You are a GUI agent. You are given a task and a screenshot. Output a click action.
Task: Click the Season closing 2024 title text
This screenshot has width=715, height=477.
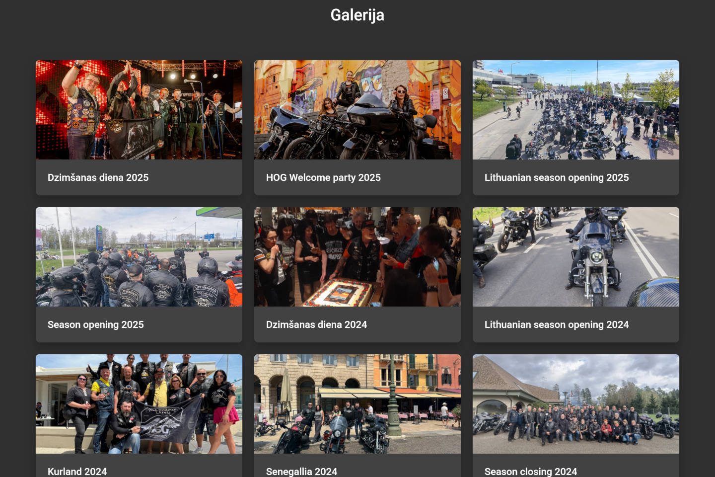pyautogui.click(x=531, y=472)
